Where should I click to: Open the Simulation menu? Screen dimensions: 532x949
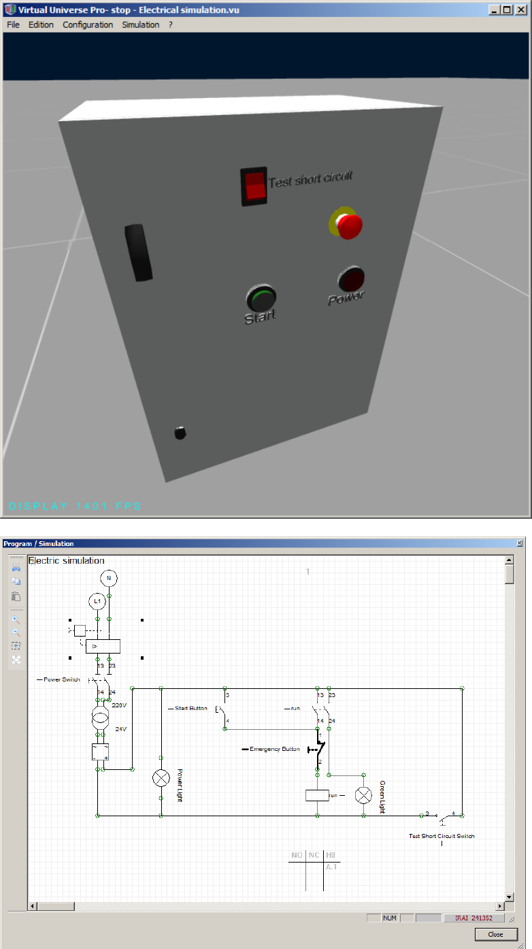point(141,25)
